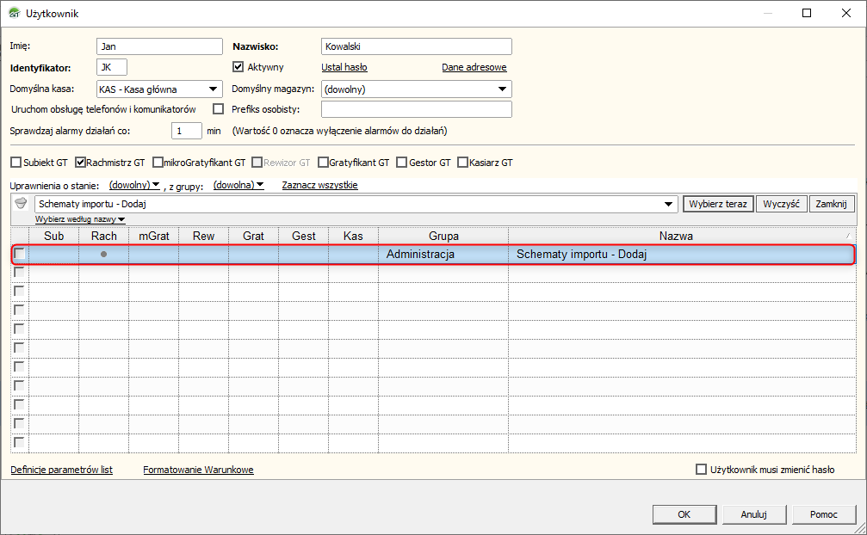Click the Nazwisko input field

pos(417,46)
